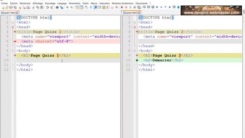Screen dimensions: 245x138
Task: Toggle the Compare navigation bar icon
Action: pos(174,7)
